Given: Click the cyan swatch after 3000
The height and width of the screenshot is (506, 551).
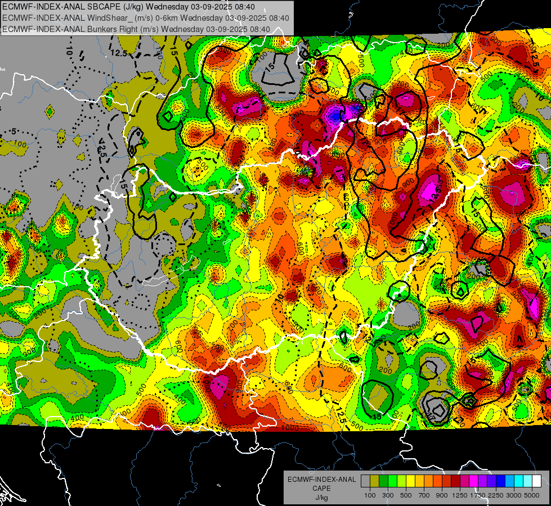Looking at the screenshot, I should (x=519, y=481).
